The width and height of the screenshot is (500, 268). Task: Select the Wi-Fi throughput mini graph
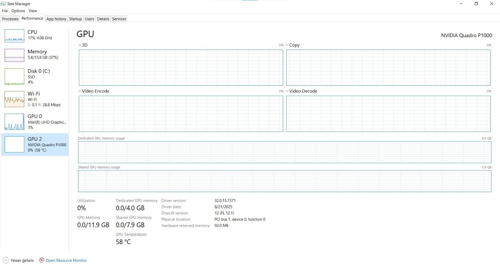(14, 99)
